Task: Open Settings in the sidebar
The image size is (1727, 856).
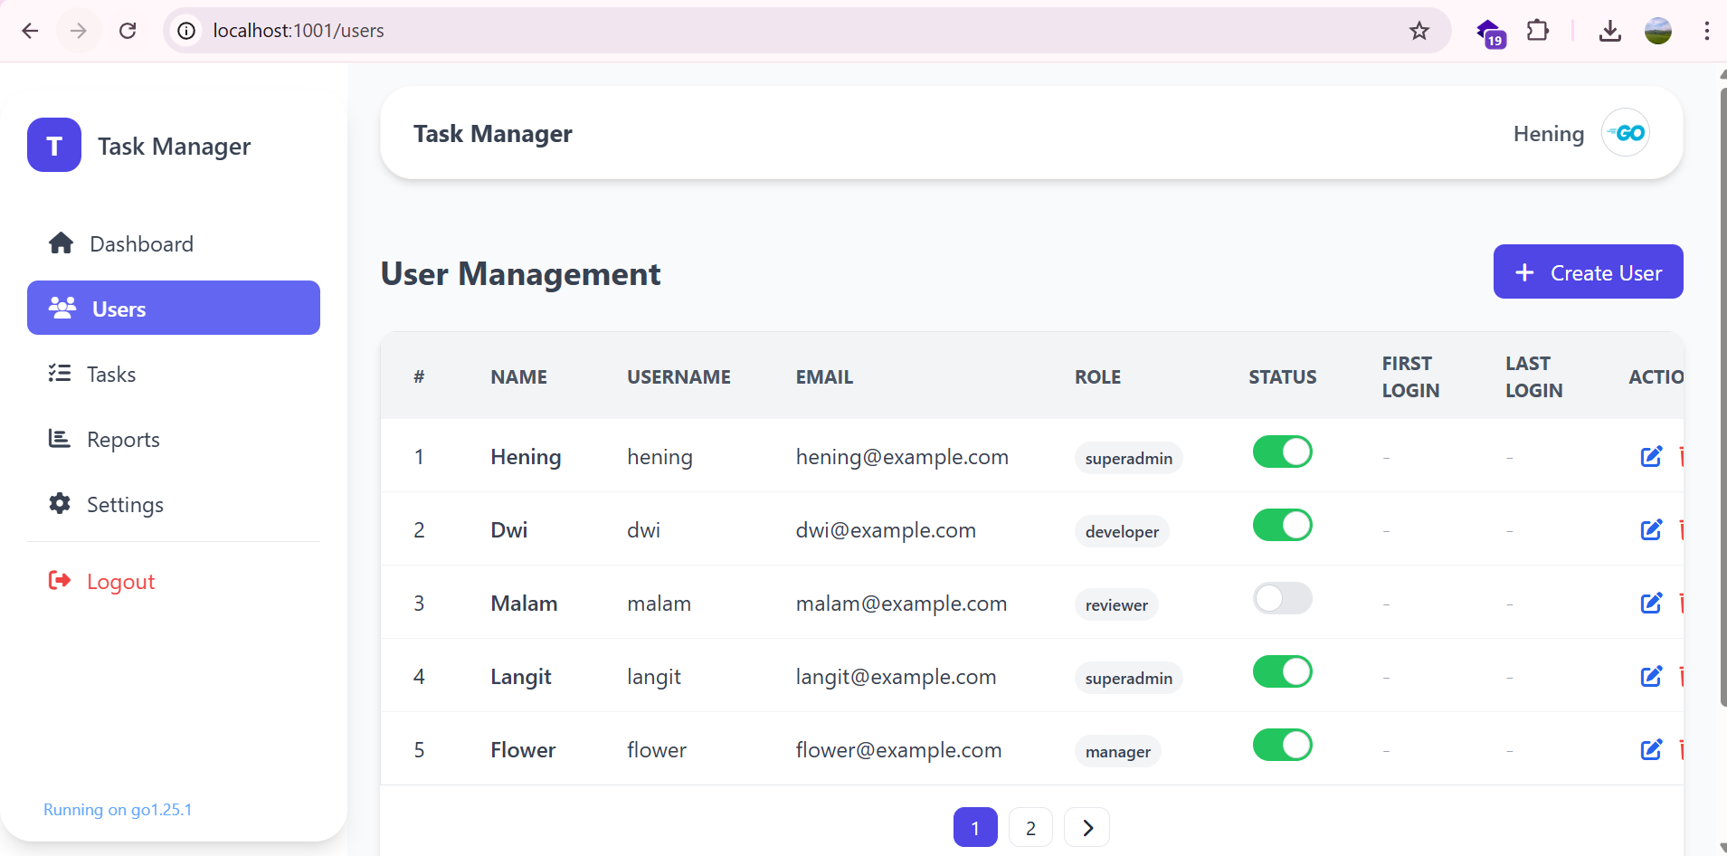Action: tap(125, 504)
